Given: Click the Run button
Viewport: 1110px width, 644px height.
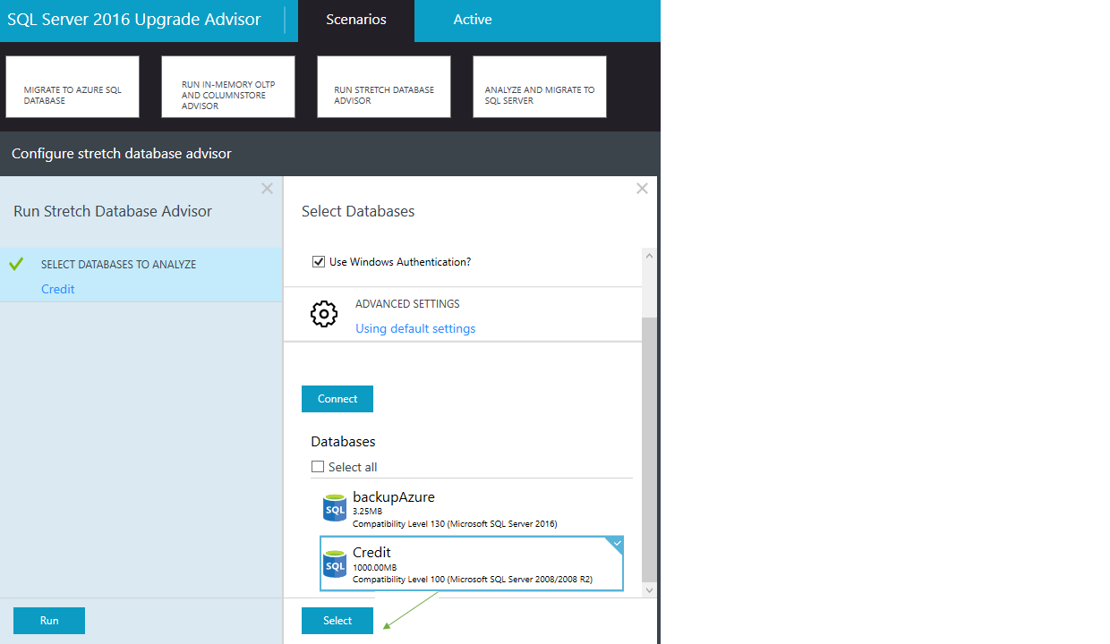Looking at the screenshot, I should click(49, 621).
